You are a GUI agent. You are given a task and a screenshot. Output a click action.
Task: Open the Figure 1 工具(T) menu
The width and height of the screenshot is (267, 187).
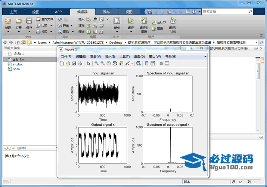[x=124, y=56]
